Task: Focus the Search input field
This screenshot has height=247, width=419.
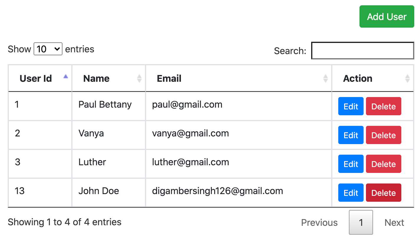Action: [x=363, y=51]
